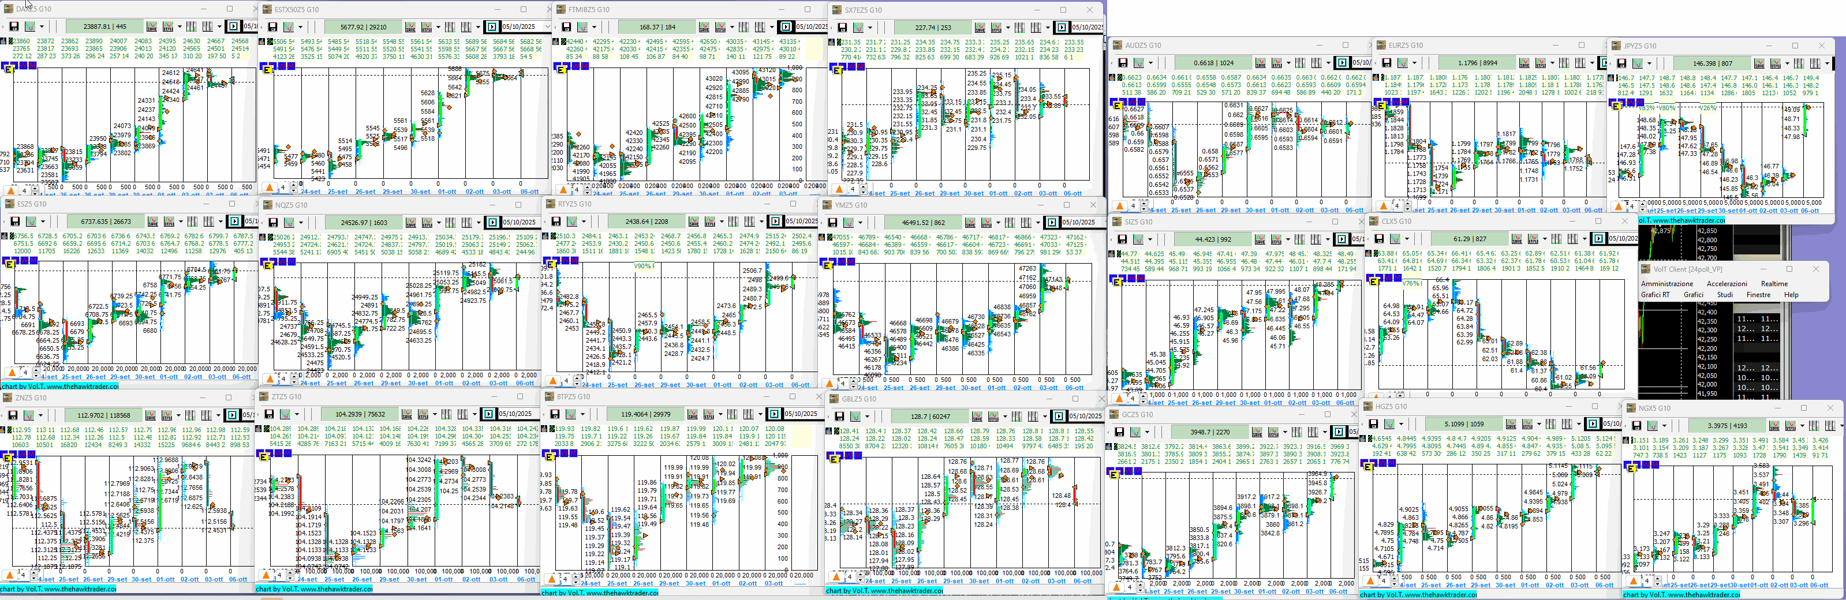Click the orange hand icon in BTPZ5 data row
Image resolution: width=1846 pixels, height=600 pixels.
click(x=546, y=430)
